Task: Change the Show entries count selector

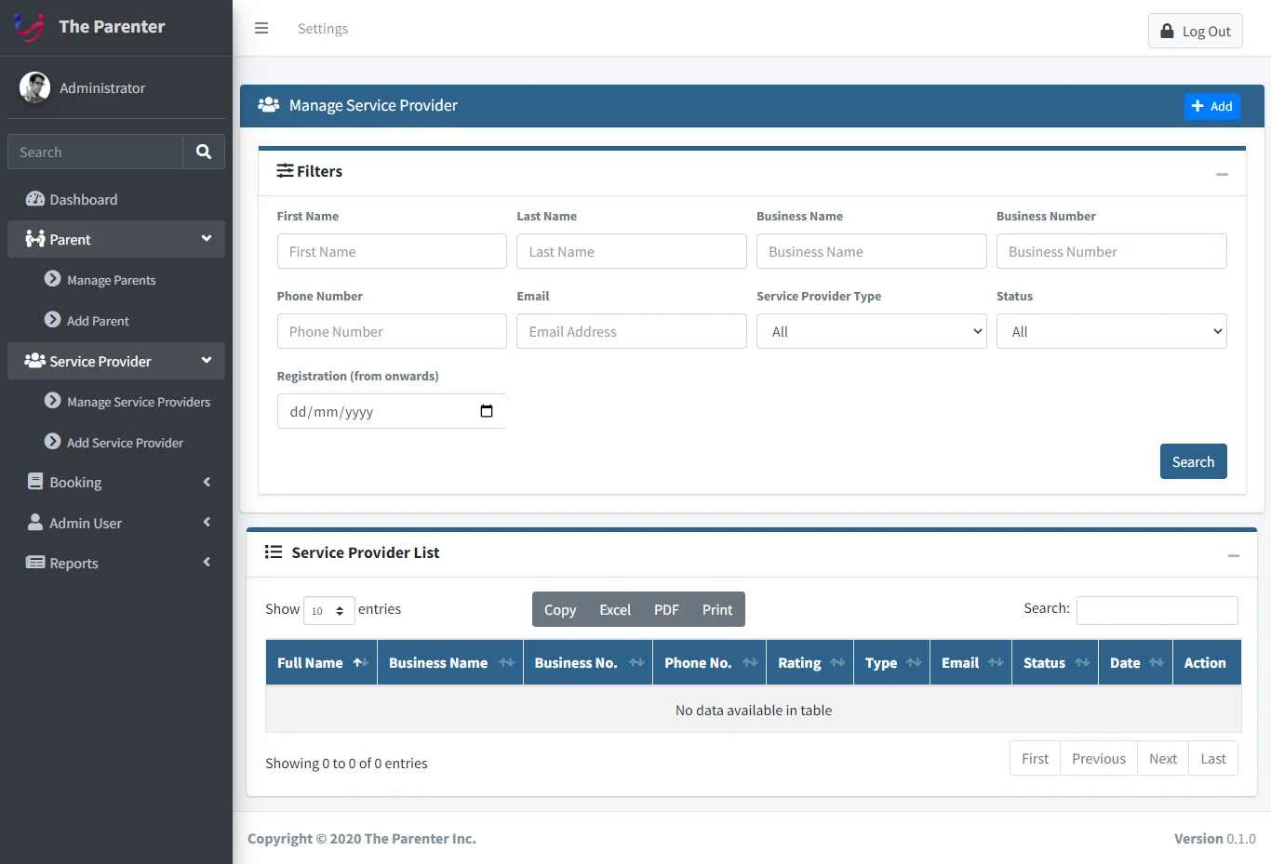Action: [328, 611]
